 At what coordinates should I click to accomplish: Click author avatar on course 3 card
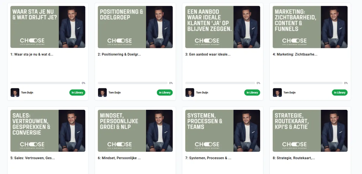(x=190, y=93)
